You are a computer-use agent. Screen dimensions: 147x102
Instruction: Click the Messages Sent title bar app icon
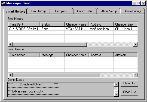[x=3, y=3]
